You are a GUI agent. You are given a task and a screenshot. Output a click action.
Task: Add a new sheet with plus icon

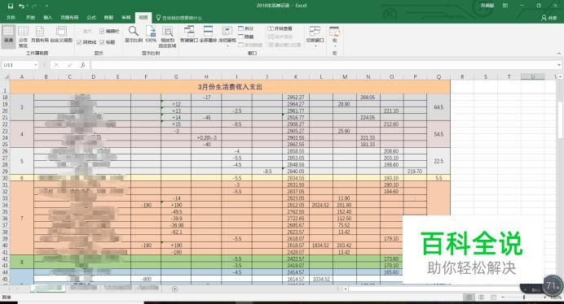[x=174, y=289]
